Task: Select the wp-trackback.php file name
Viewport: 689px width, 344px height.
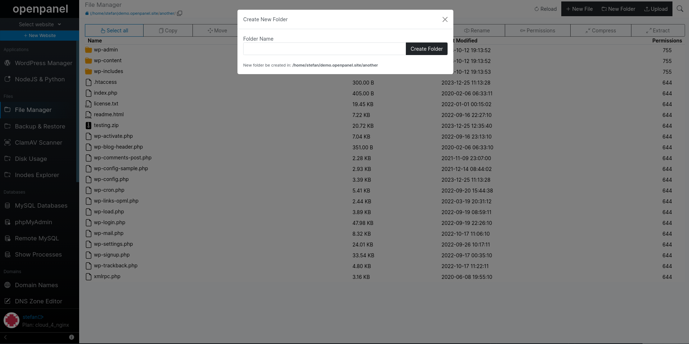Action: point(115,266)
